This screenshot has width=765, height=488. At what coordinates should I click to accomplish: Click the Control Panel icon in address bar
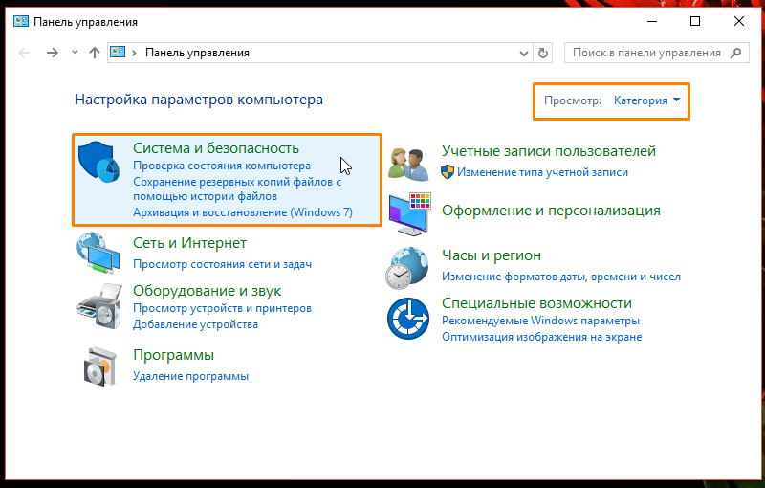(x=118, y=53)
